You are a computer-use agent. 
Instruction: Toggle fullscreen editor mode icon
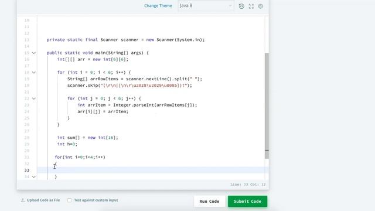pyautogui.click(x=251, y=6)
